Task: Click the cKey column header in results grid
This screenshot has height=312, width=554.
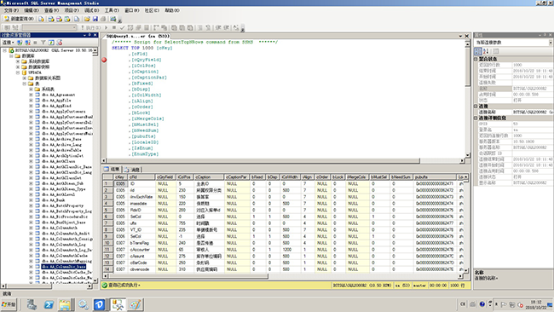Action: point(120,176)
